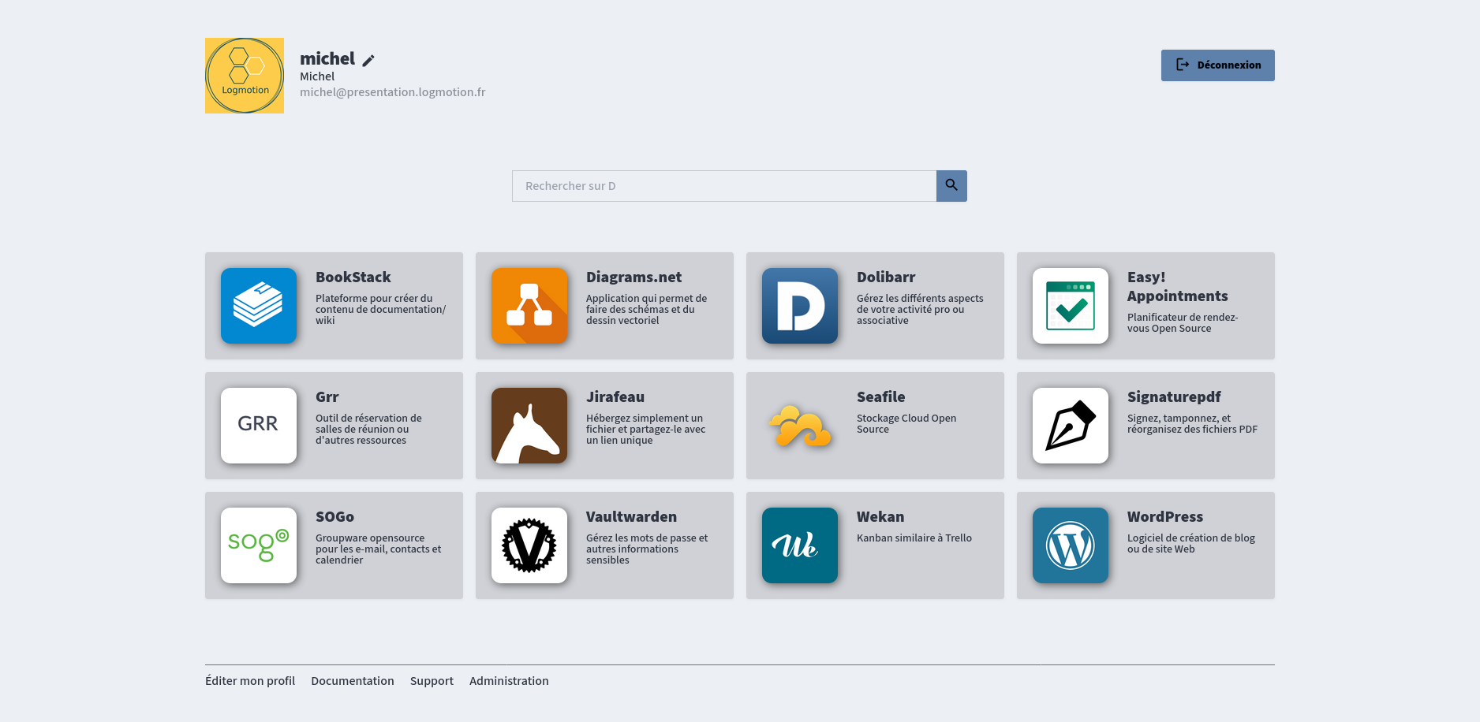Open the BookStack app icon

pyautogui.click(x=259, y=306)
